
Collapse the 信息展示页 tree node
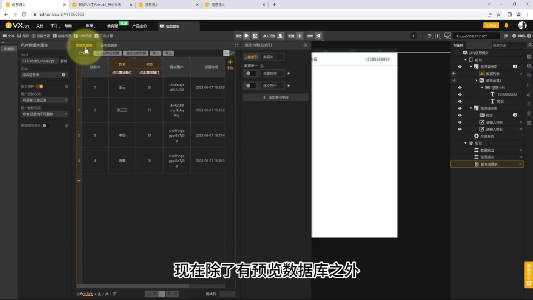click(471, 67)
